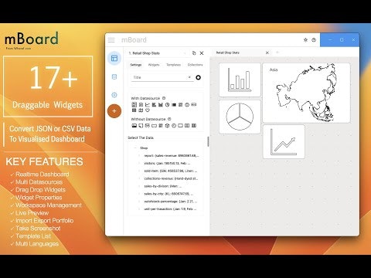371x278 pixels.
Task: Select the clock-shaped widget under With Datasource
Action: point(168,104)
